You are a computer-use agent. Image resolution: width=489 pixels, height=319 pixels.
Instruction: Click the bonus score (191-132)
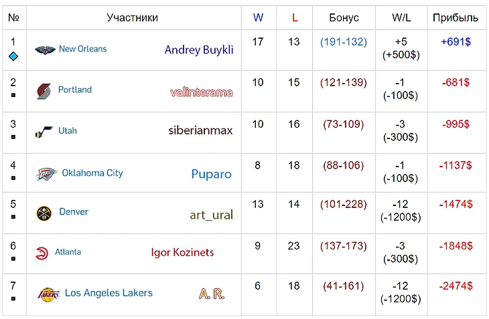(x=344, y=42)
